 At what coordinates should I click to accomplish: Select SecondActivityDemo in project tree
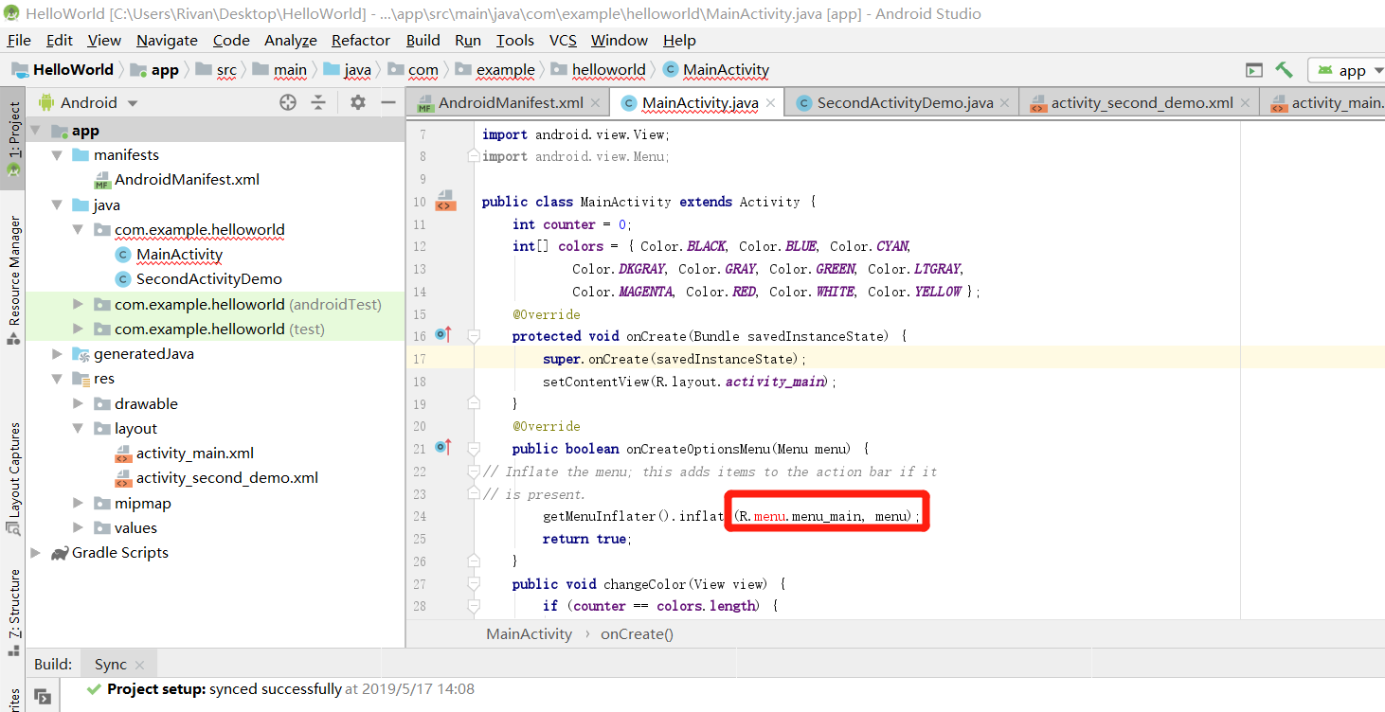198,279
